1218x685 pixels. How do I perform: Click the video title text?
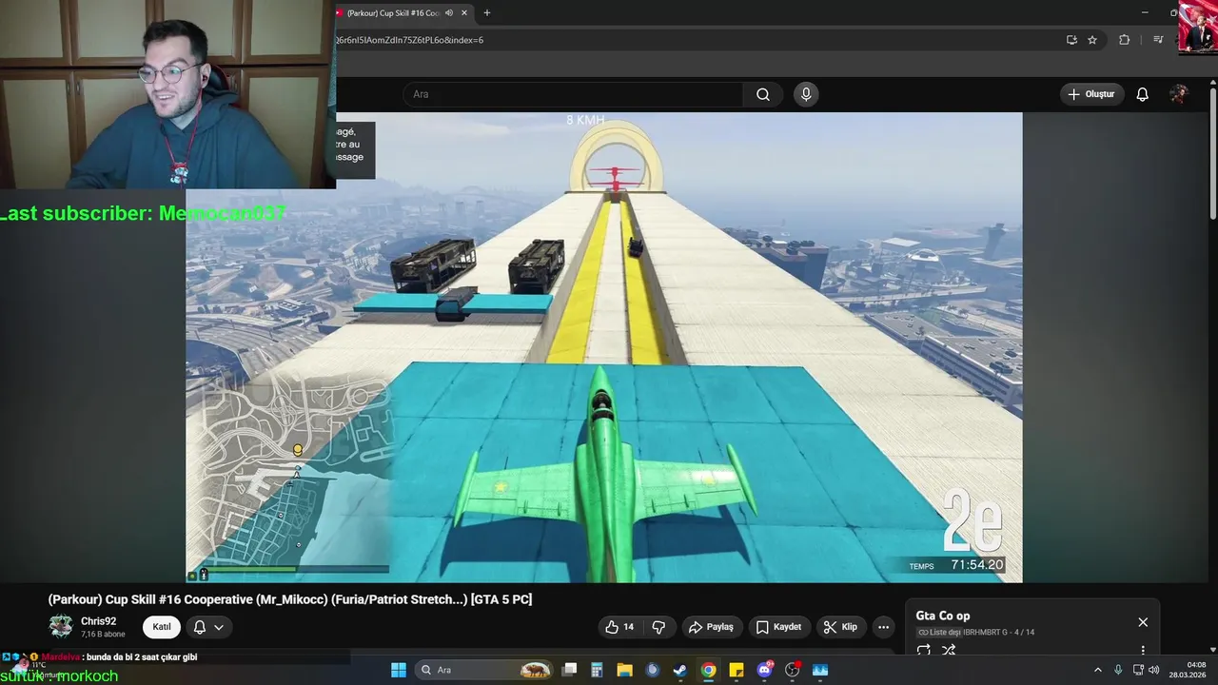(290, 599)
